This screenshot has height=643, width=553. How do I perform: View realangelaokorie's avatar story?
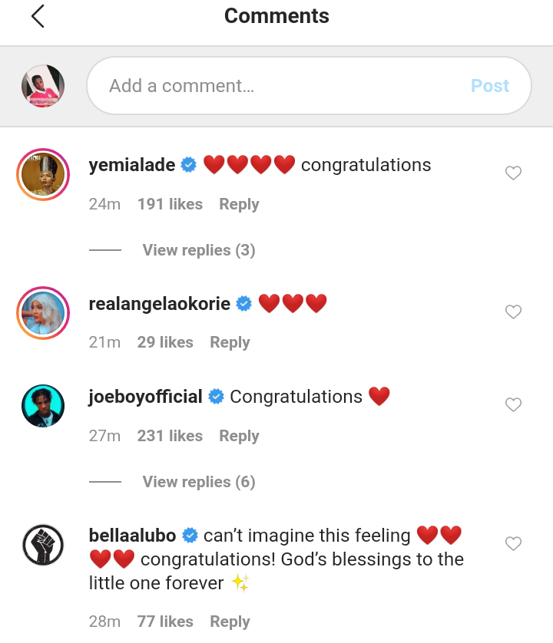click(43, 312)
